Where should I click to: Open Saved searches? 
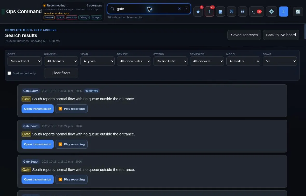tap(244, 35)
